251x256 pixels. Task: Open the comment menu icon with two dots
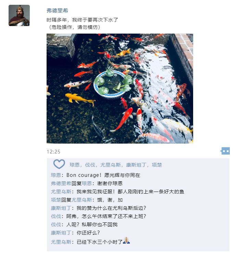[x=225, y=151]
